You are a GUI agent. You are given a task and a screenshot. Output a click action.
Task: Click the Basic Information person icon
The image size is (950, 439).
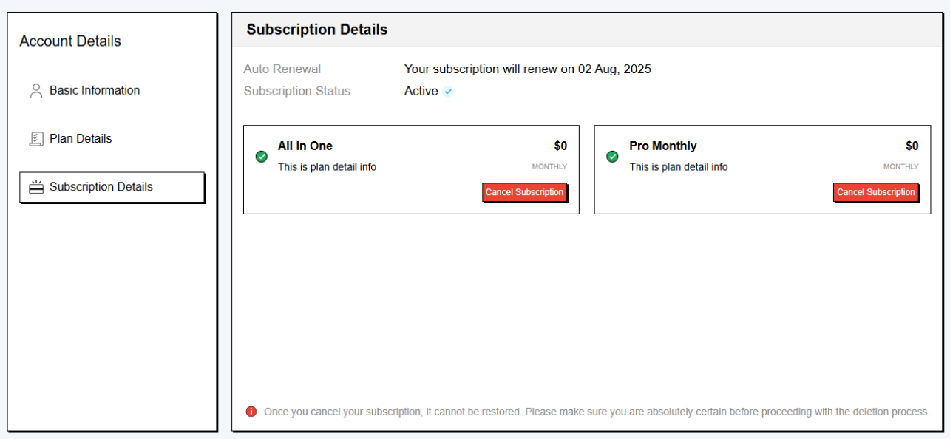36,91
